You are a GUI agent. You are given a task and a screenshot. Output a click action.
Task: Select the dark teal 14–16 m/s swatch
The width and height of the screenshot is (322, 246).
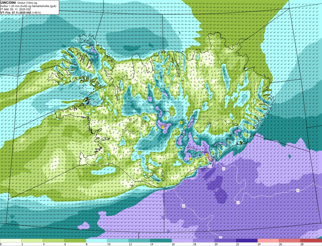[161, 240]
